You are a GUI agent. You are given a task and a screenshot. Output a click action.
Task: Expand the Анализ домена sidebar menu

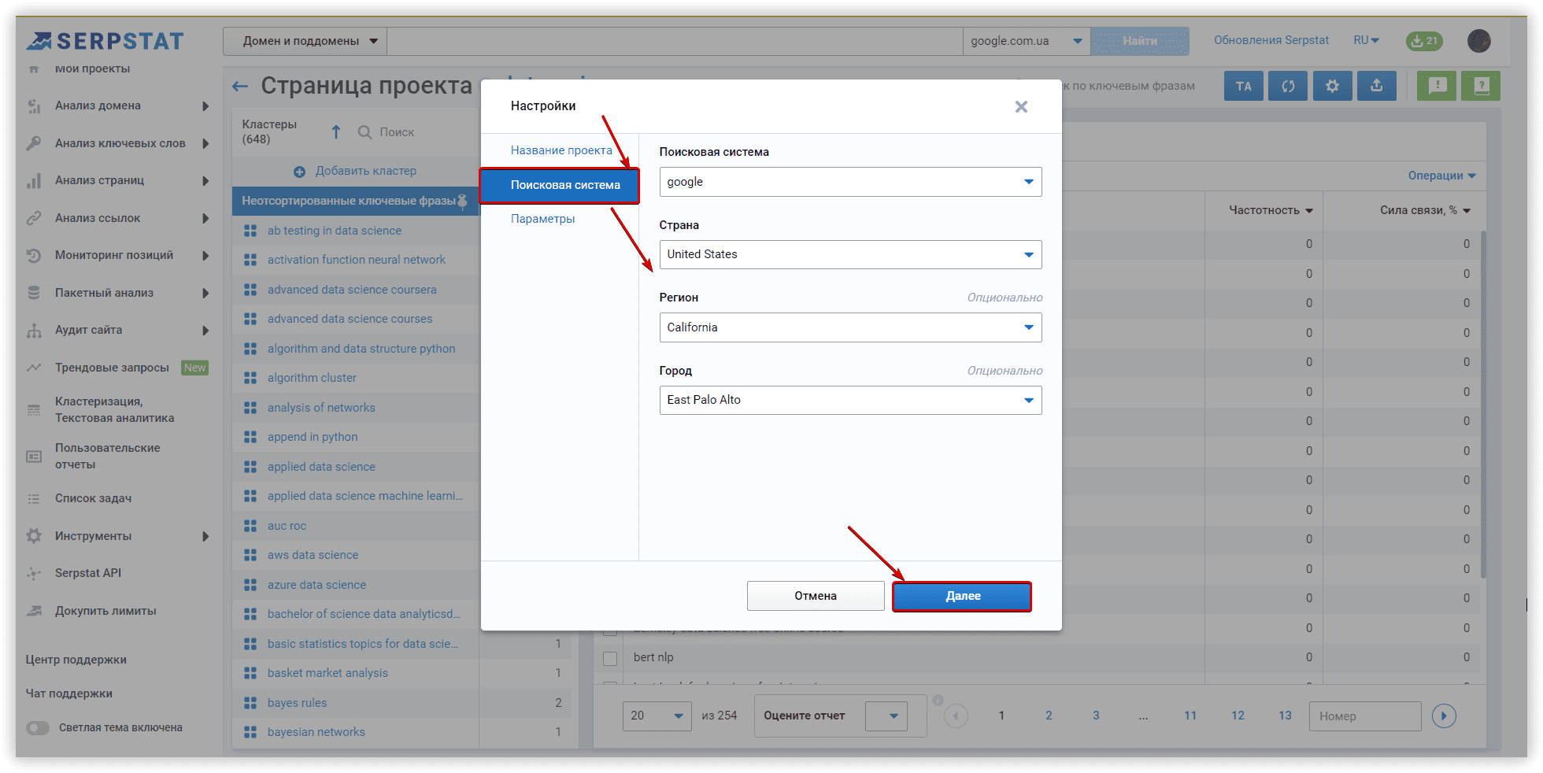(118, 105)
